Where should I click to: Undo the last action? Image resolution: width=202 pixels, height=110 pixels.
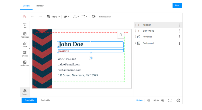(33, 17)
